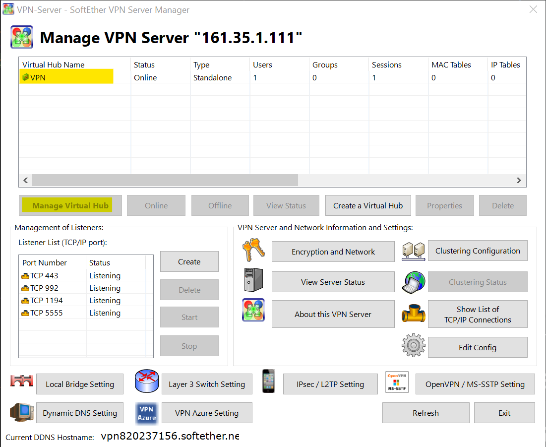
Task: Click the monitor icon beside Dynamic DNS Setting
Action: (22, 412)
